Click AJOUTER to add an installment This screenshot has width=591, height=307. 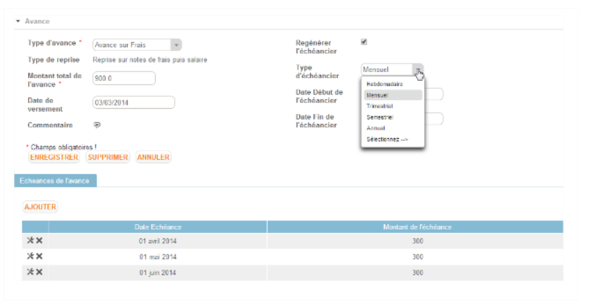coord(40,207)
